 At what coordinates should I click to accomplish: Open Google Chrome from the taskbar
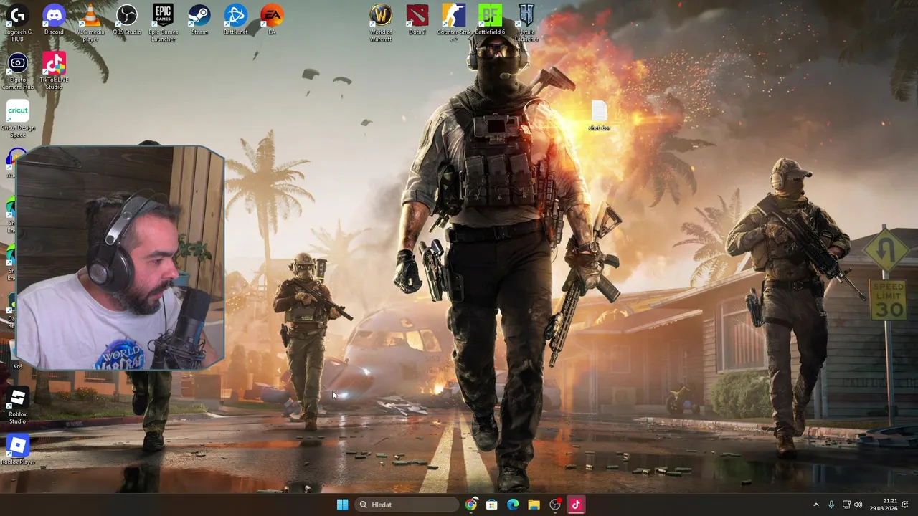(x=470, y=505)
